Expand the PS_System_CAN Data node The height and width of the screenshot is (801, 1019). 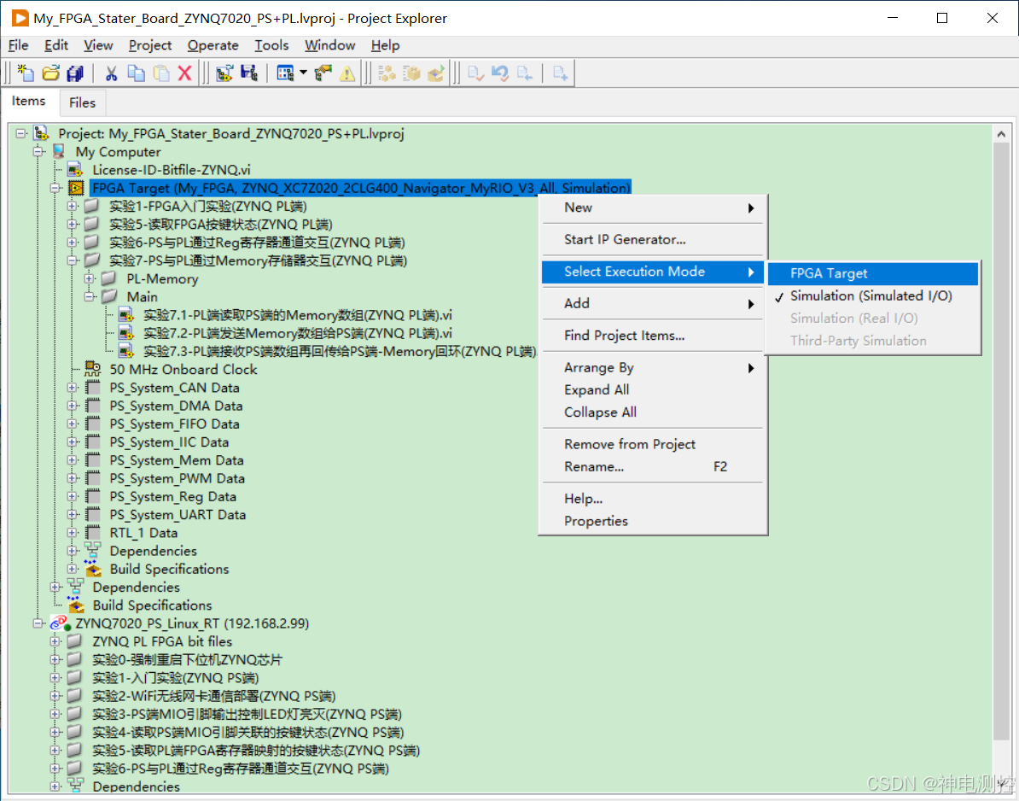coord(73,388)
